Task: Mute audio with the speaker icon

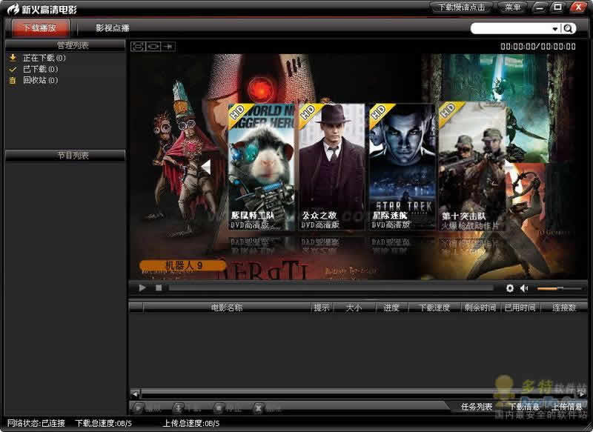Action: (x=524, y=288)
